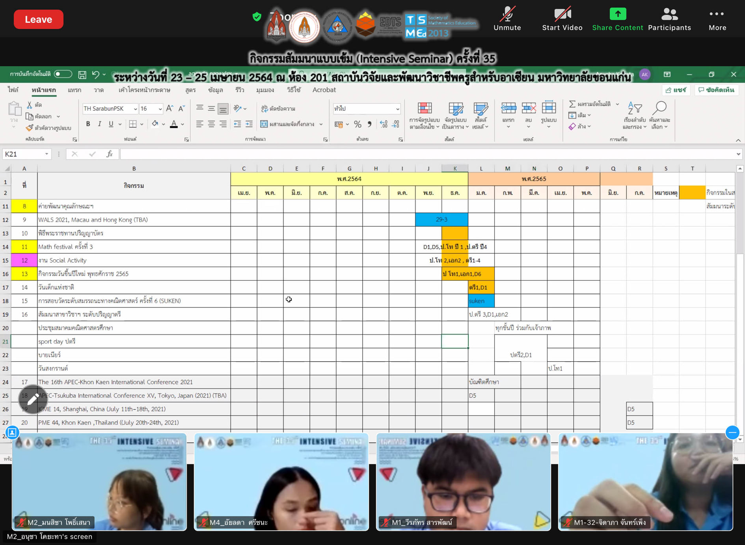Unmute the microphone in Zoom
The height and width of the screenshot is (545, 745).
(507, 19)
